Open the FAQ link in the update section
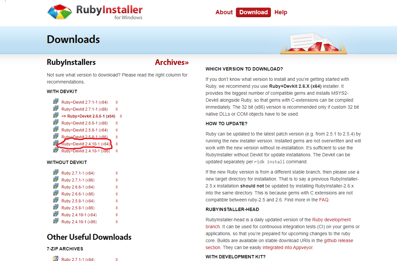This screenshot has width=397, height=261. [x=324, y=200]
